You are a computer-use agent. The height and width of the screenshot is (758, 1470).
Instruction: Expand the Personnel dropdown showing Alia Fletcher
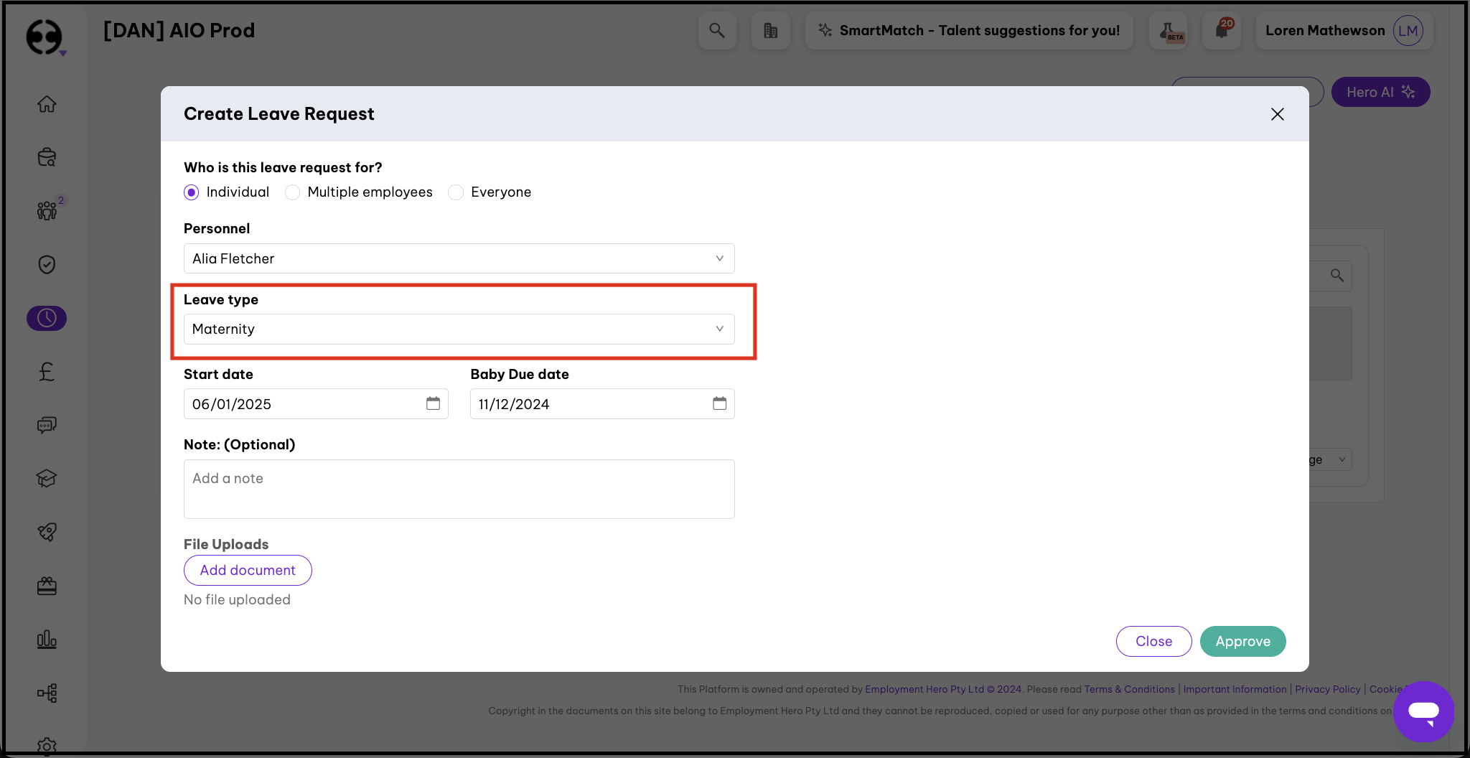459,258
